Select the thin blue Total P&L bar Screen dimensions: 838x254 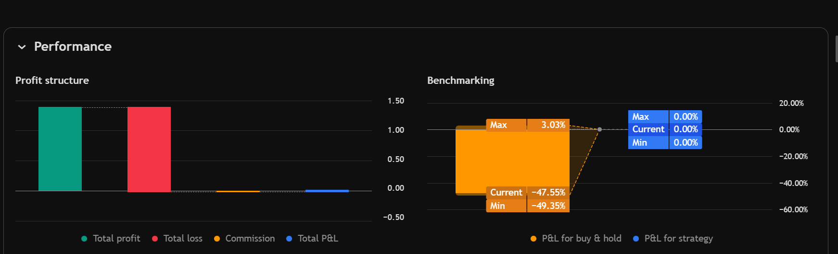pos(327,191)
